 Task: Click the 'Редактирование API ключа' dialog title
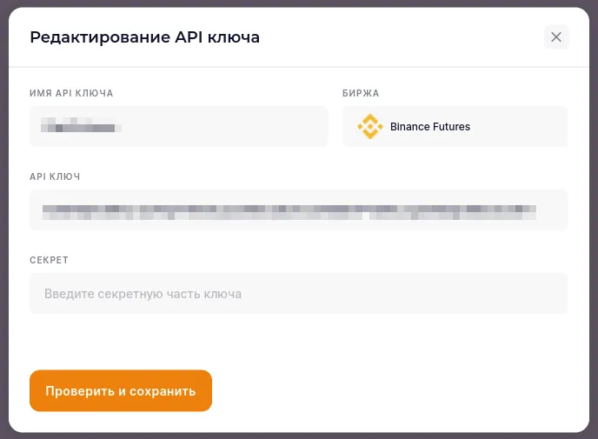144,37
